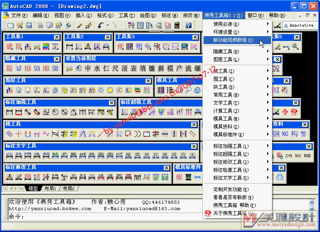
Task: Open the 修改(M) menu
Action: click(x=191, y=15)
